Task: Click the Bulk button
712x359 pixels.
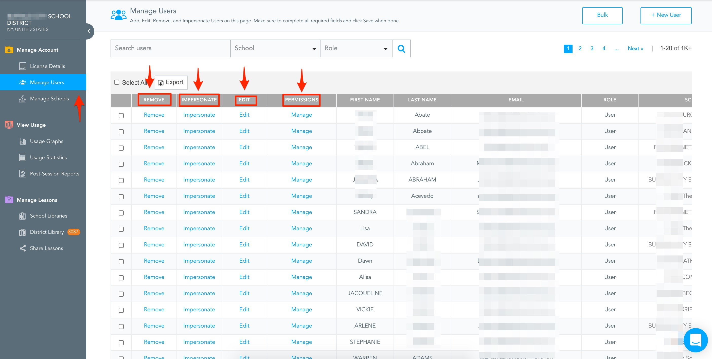Action: 602,15
